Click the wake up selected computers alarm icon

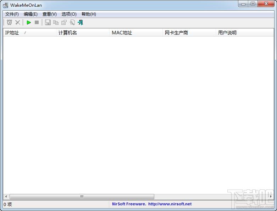click(x=9, y=22)
